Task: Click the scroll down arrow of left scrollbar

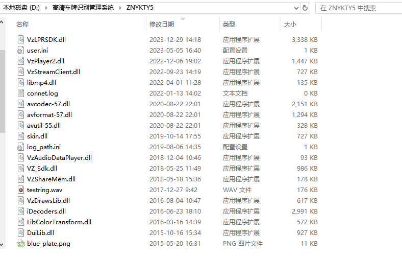Action: coord(2,245)
